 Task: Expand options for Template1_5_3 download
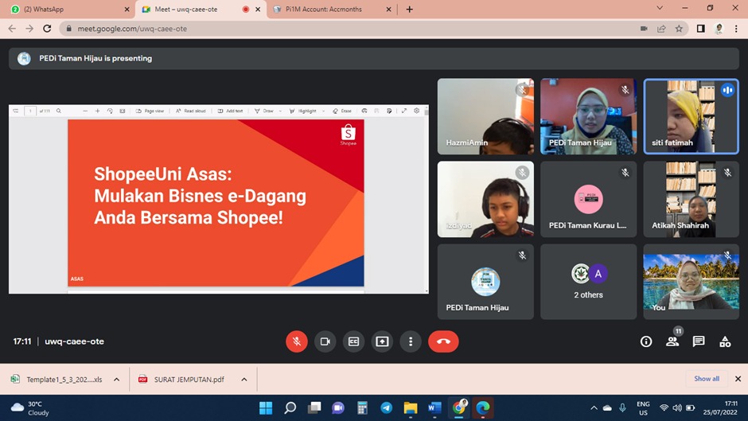pyautogui.click(x=116, y=380)
